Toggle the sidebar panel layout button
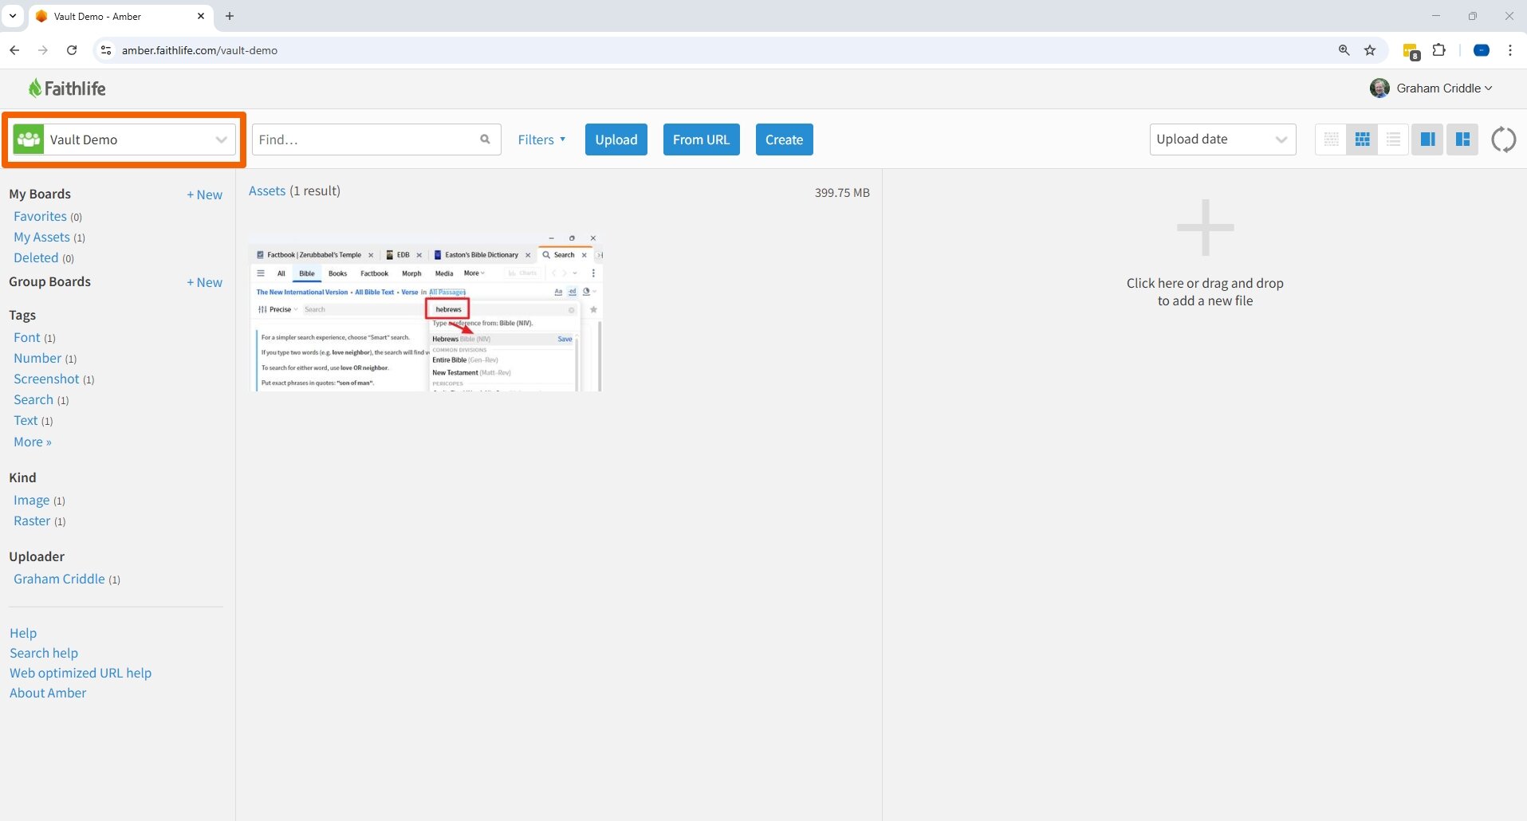The image size is (1527, 821). point(1427,139)
